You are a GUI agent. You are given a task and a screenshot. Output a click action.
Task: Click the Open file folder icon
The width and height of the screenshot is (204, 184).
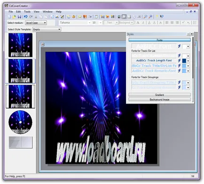[14, 17]
